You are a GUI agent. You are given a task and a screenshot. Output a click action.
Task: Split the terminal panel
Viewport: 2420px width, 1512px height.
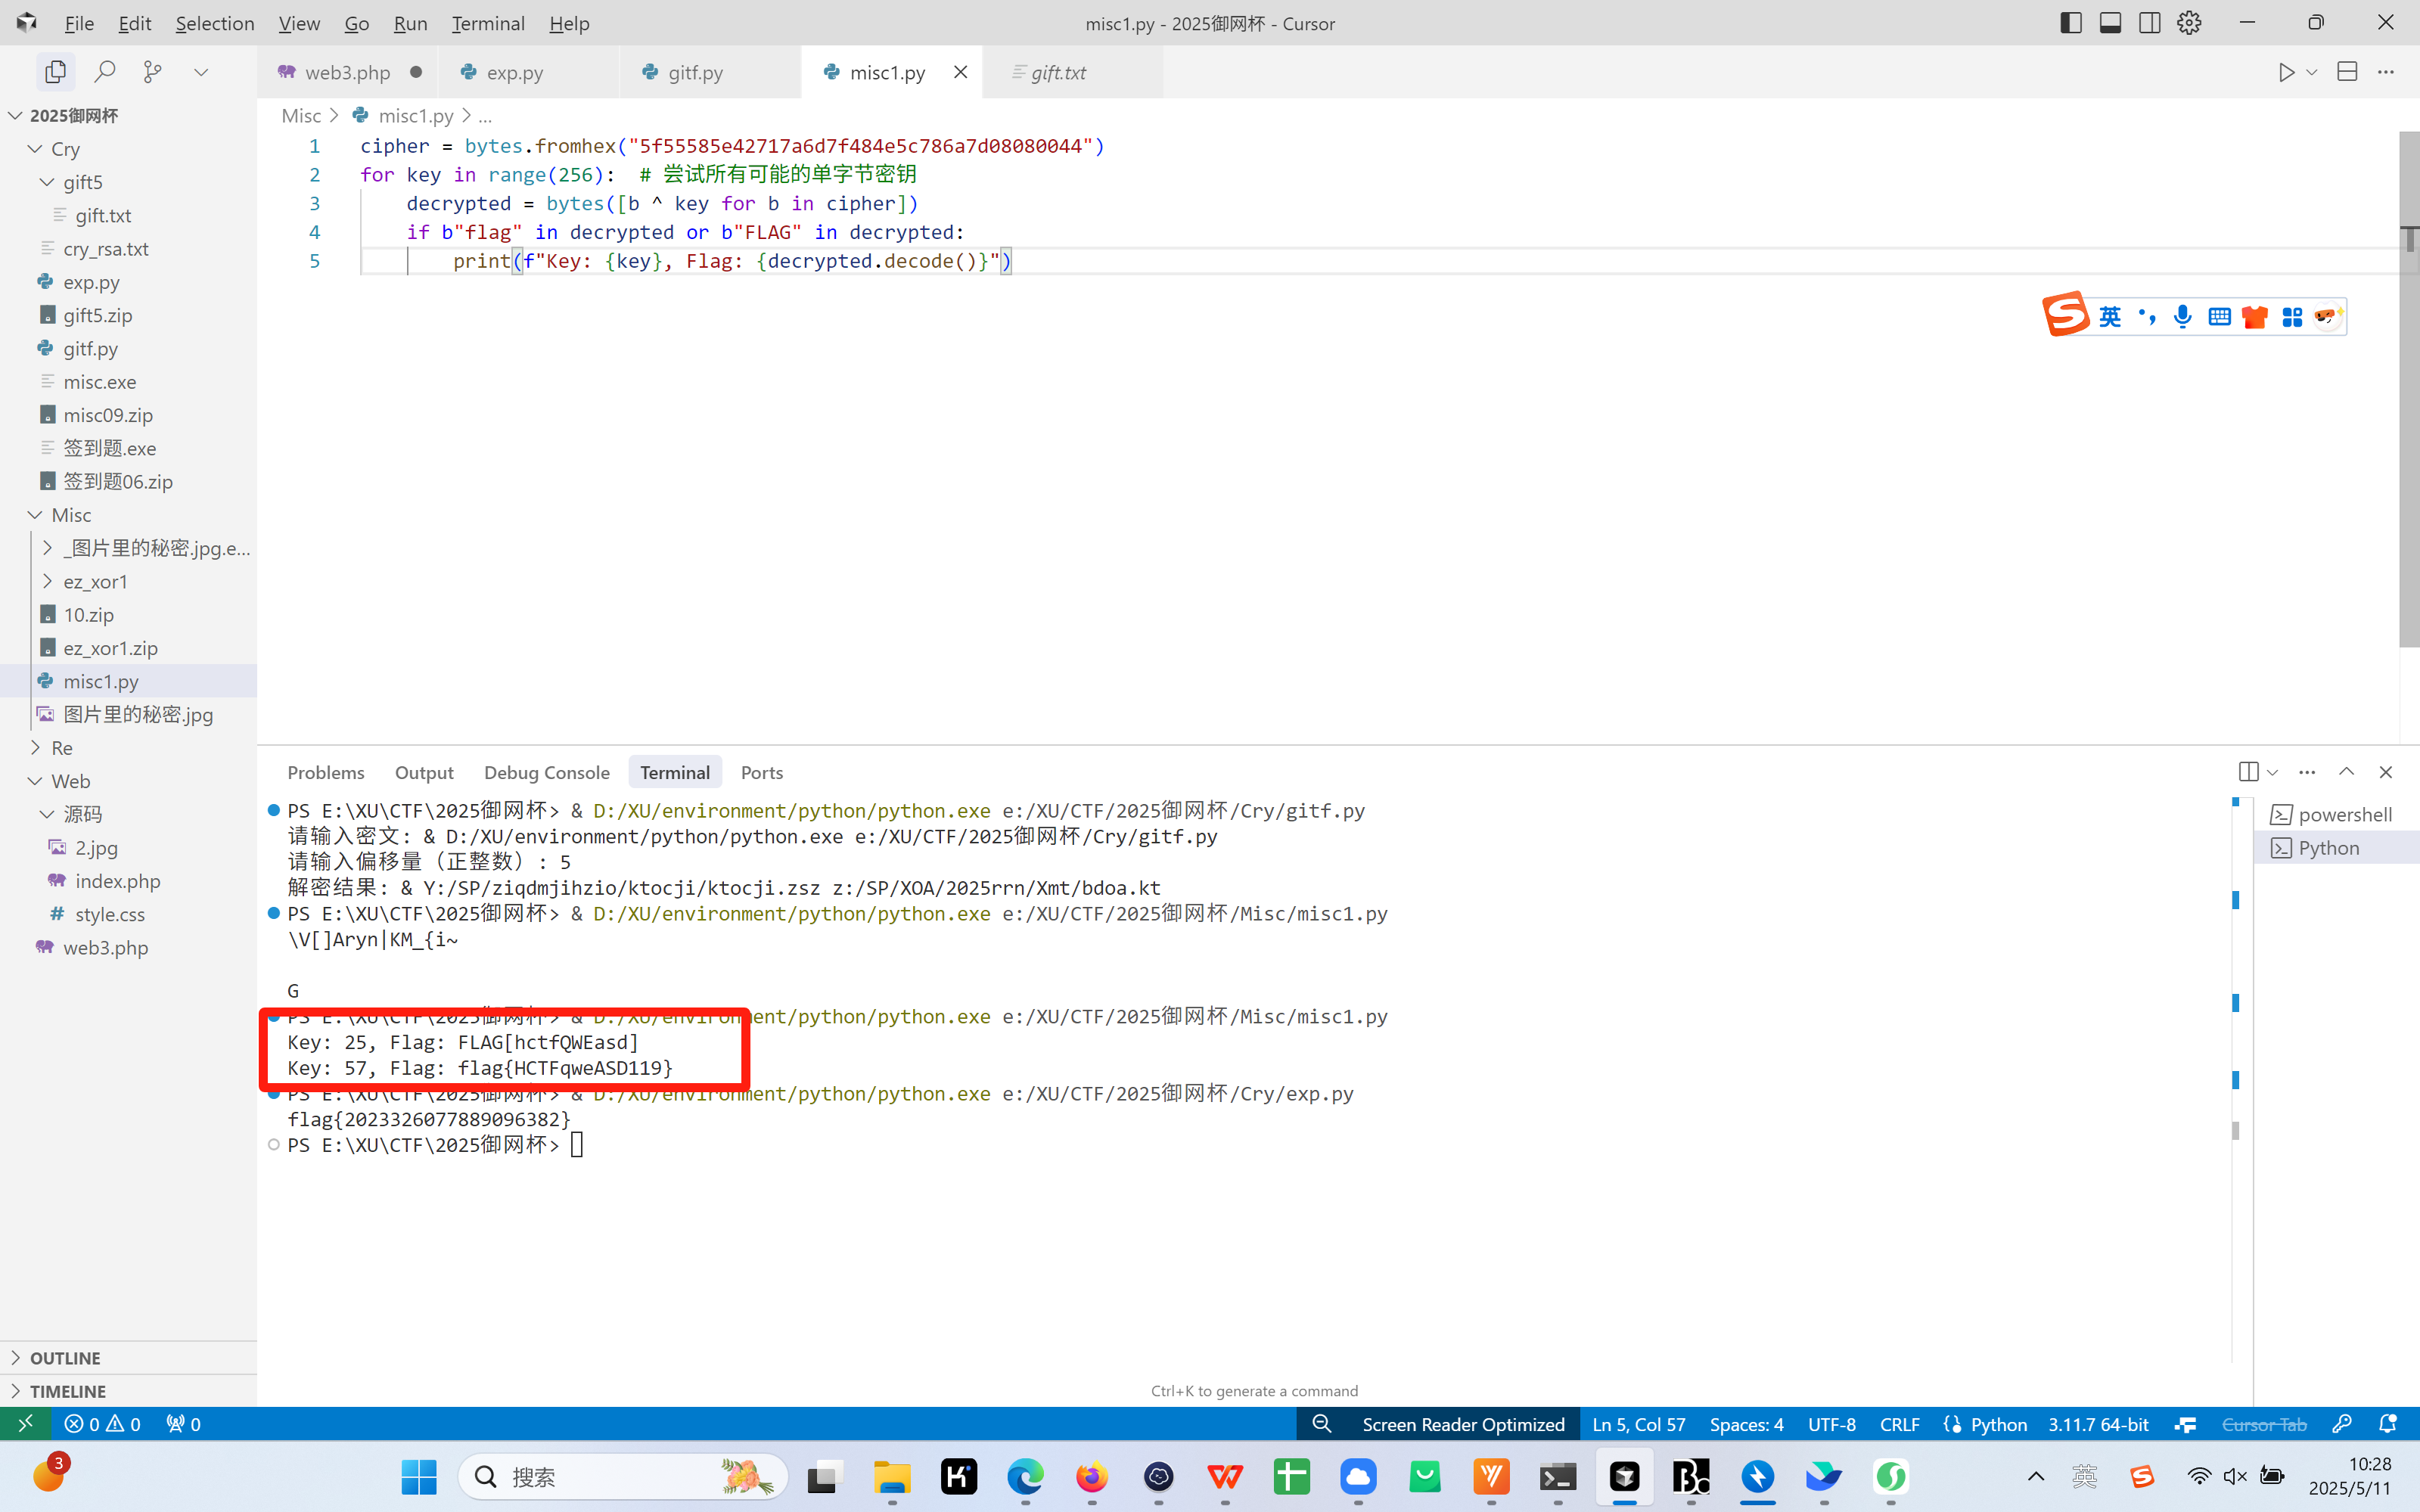point(2248,772)
